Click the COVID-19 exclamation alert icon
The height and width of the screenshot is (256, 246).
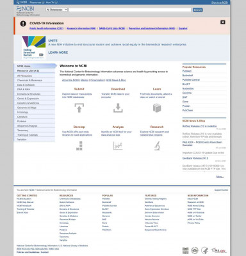click(x=23, y=24)
